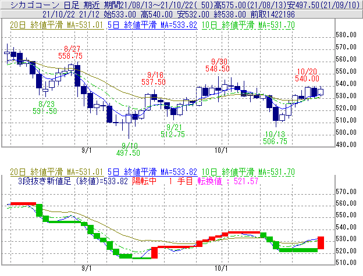
Task: Click the lower chart's 510.00 axis label
Action: (x=346, y=263)
